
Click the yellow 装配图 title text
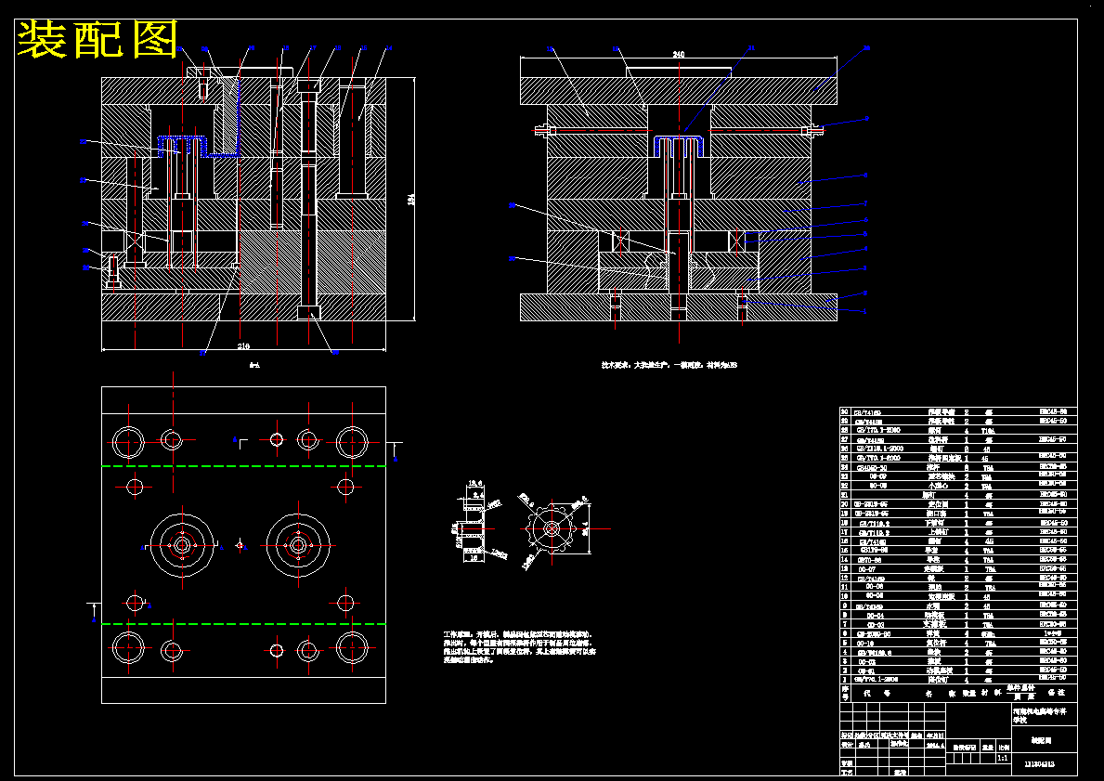point(97,39)
